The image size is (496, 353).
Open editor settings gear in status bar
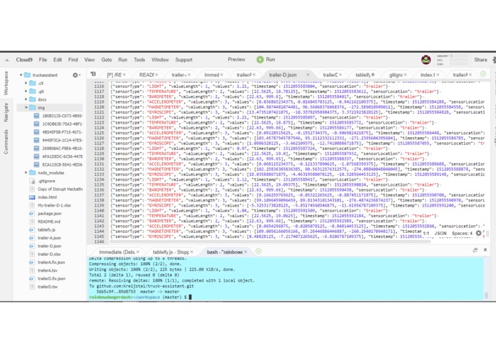(x=479, y=234)
